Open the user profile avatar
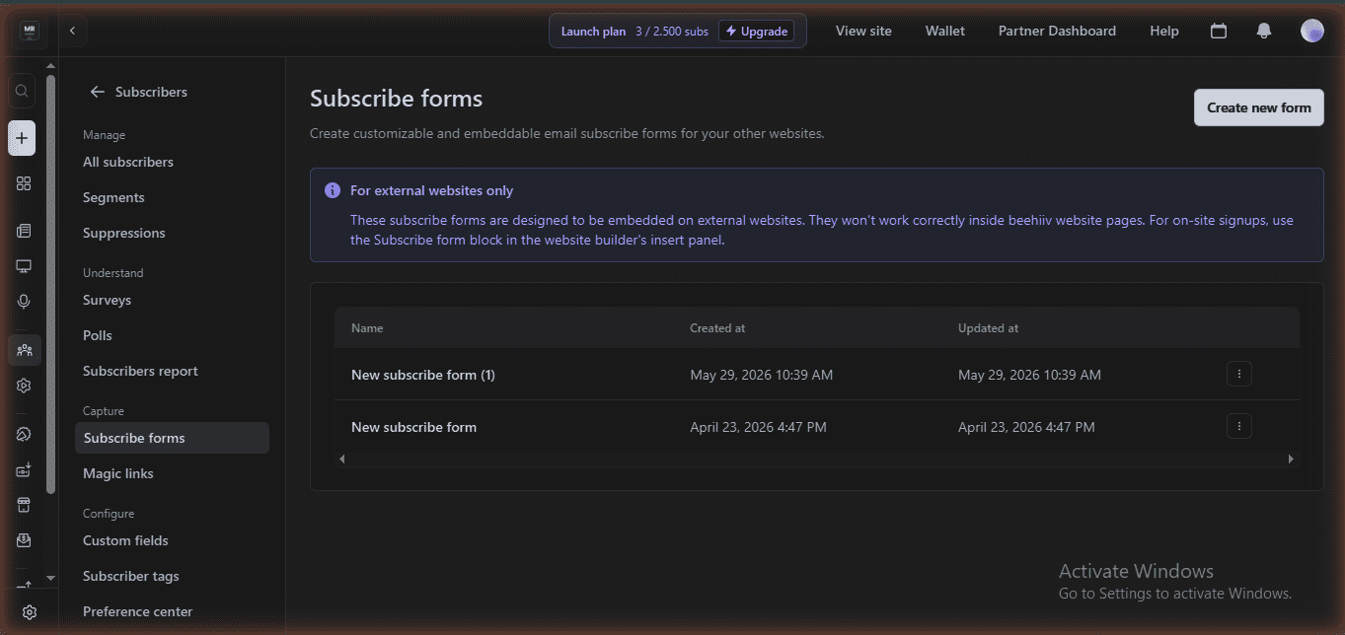 1311,31
